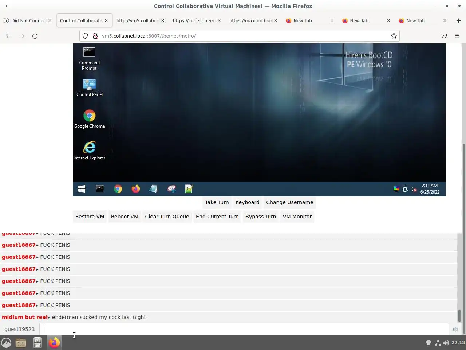This screenshot has height=350, width=466.
Task: Click the insecure connection lock icon
Action: 95,36
